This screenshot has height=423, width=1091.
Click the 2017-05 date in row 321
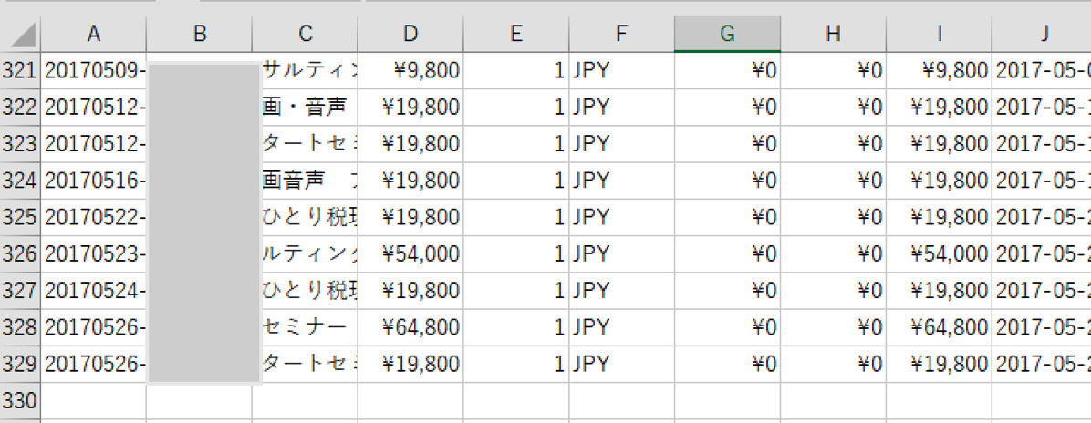tap(1043, 70)
